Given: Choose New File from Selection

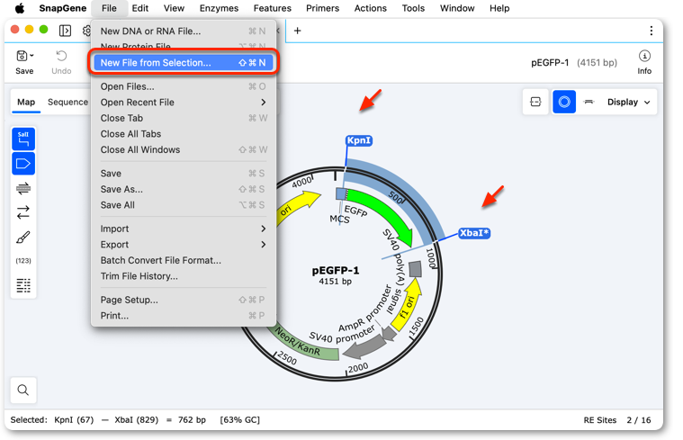Looking at the screenshot, I should pyautogui.click(x=183, y=63).
